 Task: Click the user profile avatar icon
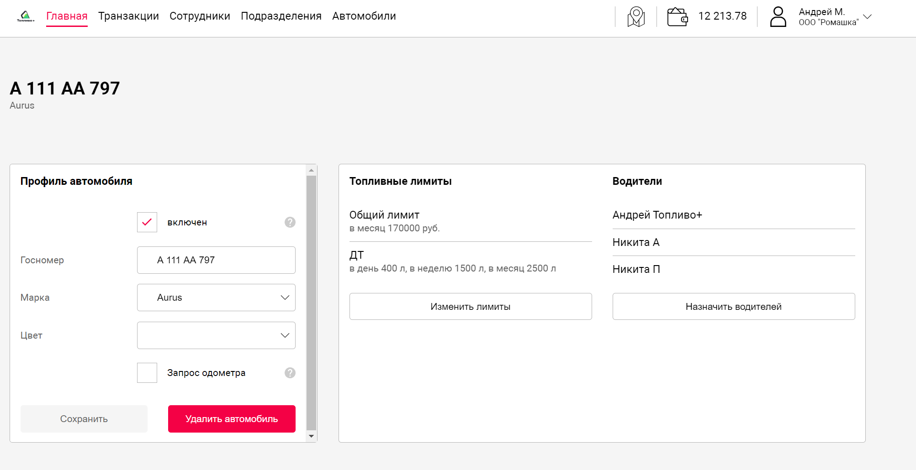(778, 17)
